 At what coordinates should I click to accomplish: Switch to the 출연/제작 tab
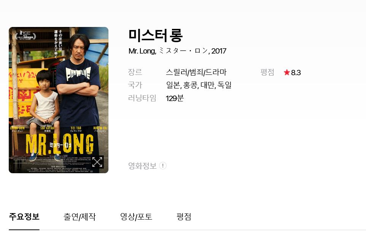(80, 217)
